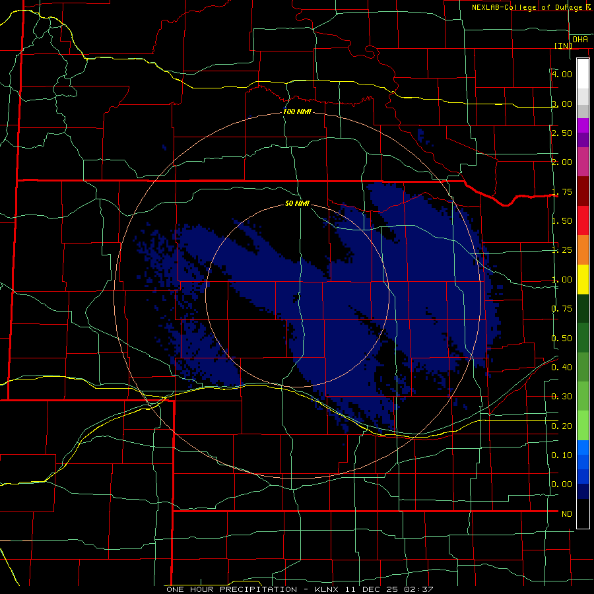Click the '50 NMI' range ring label
The width and height of the screenshot is (594, 594).
click(297, 203)
